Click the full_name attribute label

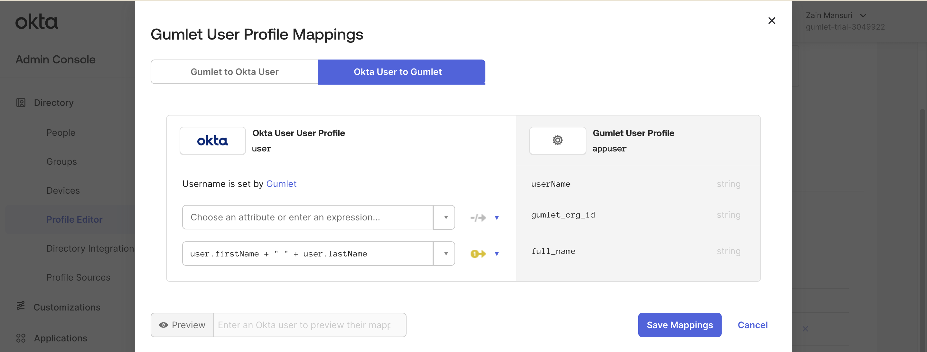553,251
